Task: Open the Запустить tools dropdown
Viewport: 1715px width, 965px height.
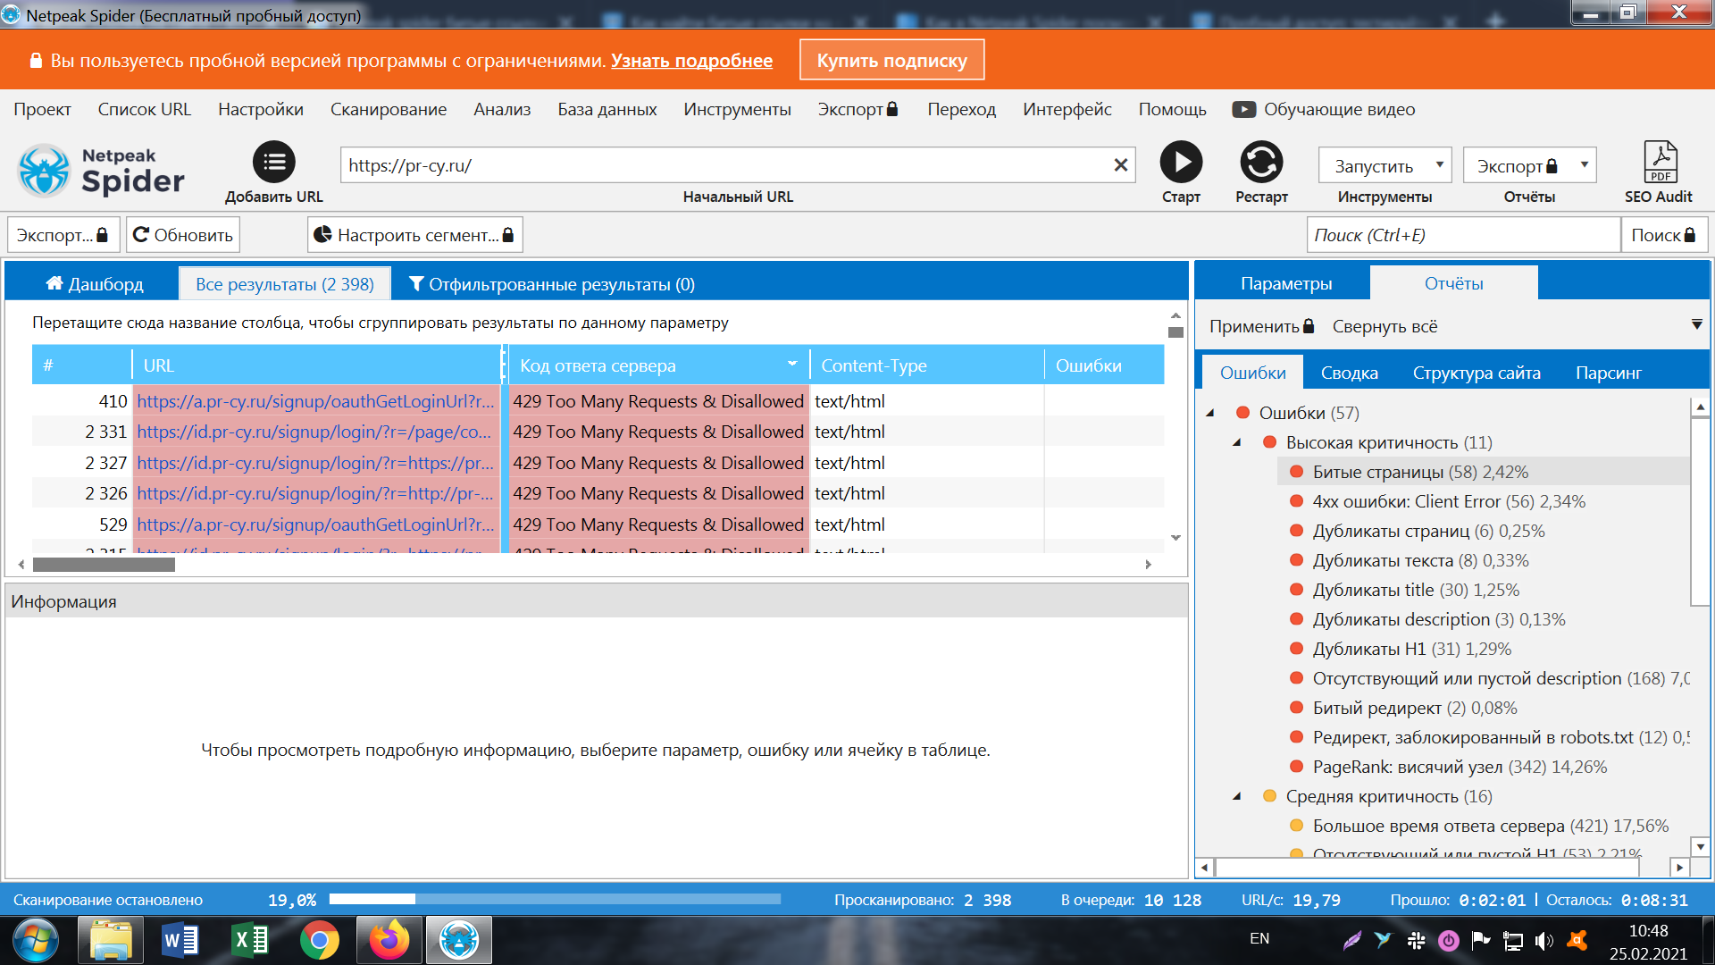Action: [x=1385, y=165]
